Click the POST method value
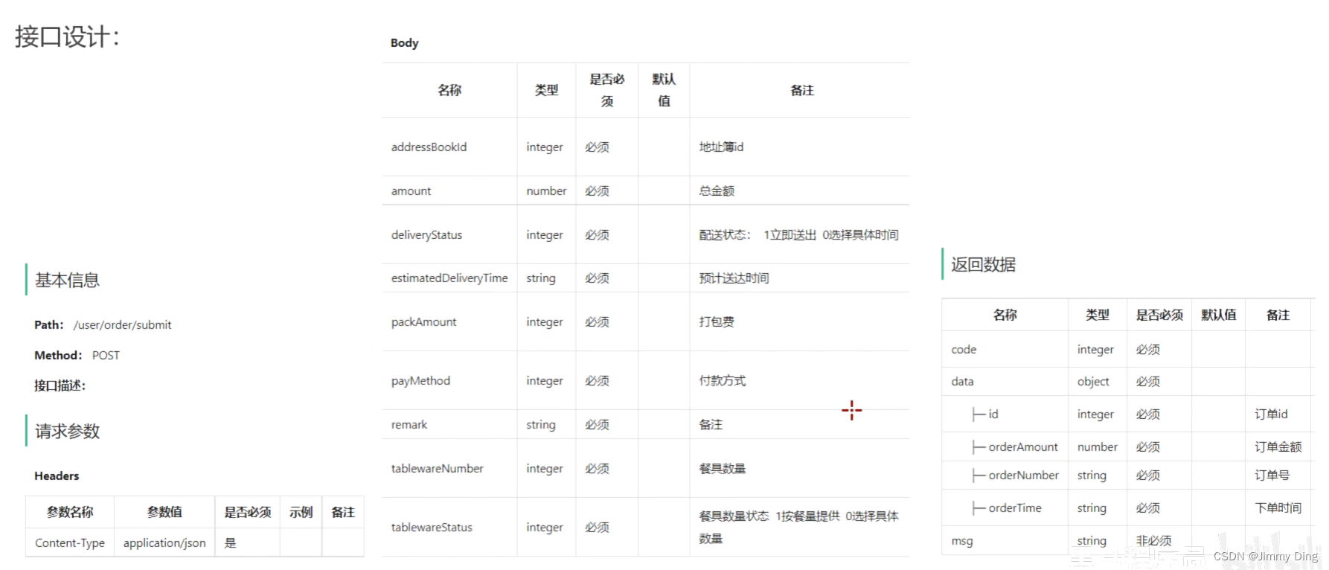Viewport: 1329px width, 570px height. 106,355
